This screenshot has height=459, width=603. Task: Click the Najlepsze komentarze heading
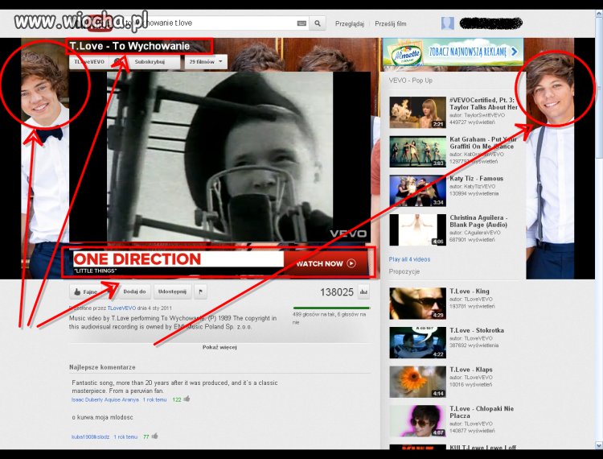(102, 367)
